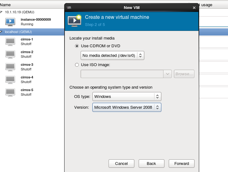The image size is (228, 172).
Task: Open the OS type dropdown
Action: (x=127, y=97)
